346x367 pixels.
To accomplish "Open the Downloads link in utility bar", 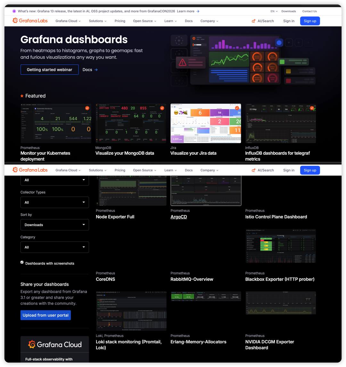I will click(288, 11).
